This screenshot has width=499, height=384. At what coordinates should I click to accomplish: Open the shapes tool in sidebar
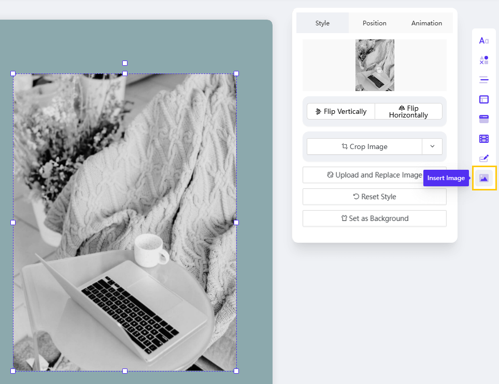point(483,61)
